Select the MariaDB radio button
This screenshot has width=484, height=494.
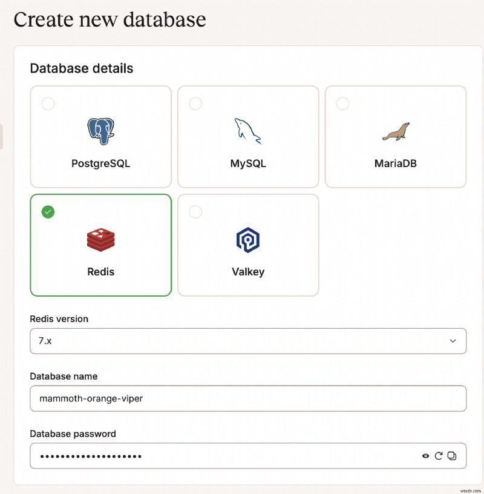tap(342, 104)
